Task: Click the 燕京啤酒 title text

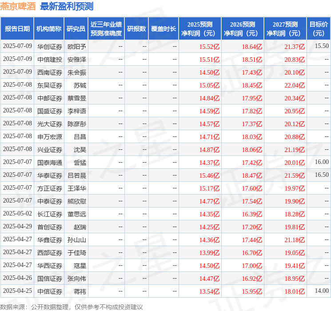Action: tap(18, 7)
